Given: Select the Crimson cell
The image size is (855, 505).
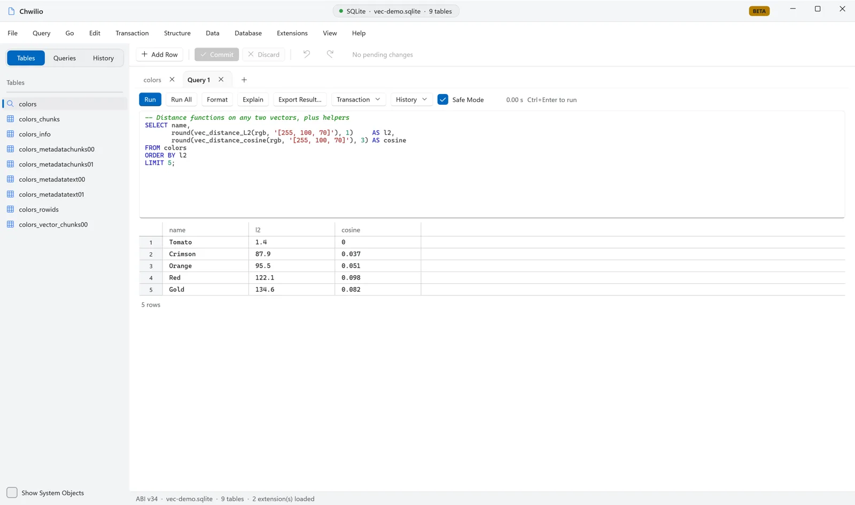Looking at the screenshot, I should click(205, 254).
